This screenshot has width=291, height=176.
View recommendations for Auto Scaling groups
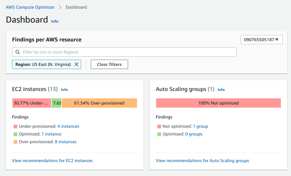click(x=202, y=161)
